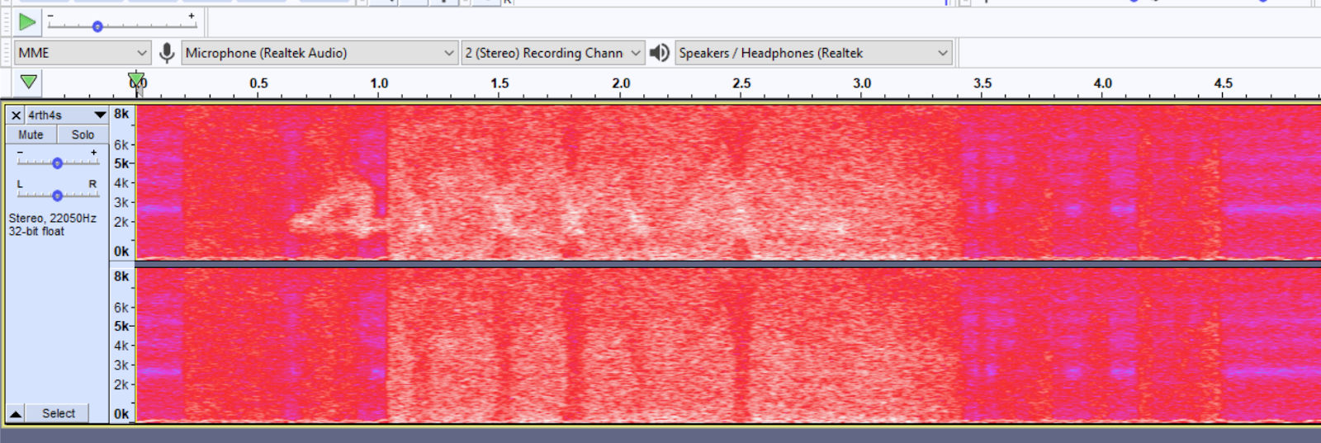Click the lower channel frequency scale at 5k
The width and height of the screenshot is (1321, 443).
coord(121,326)
